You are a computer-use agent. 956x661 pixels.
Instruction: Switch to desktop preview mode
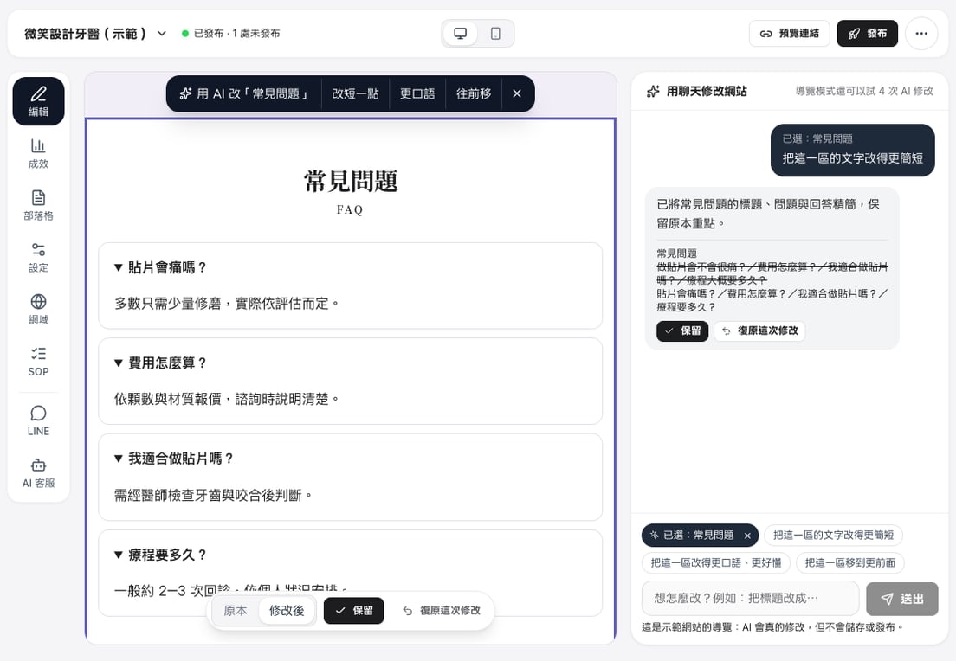pyautogui.click(x=461, y=34)
